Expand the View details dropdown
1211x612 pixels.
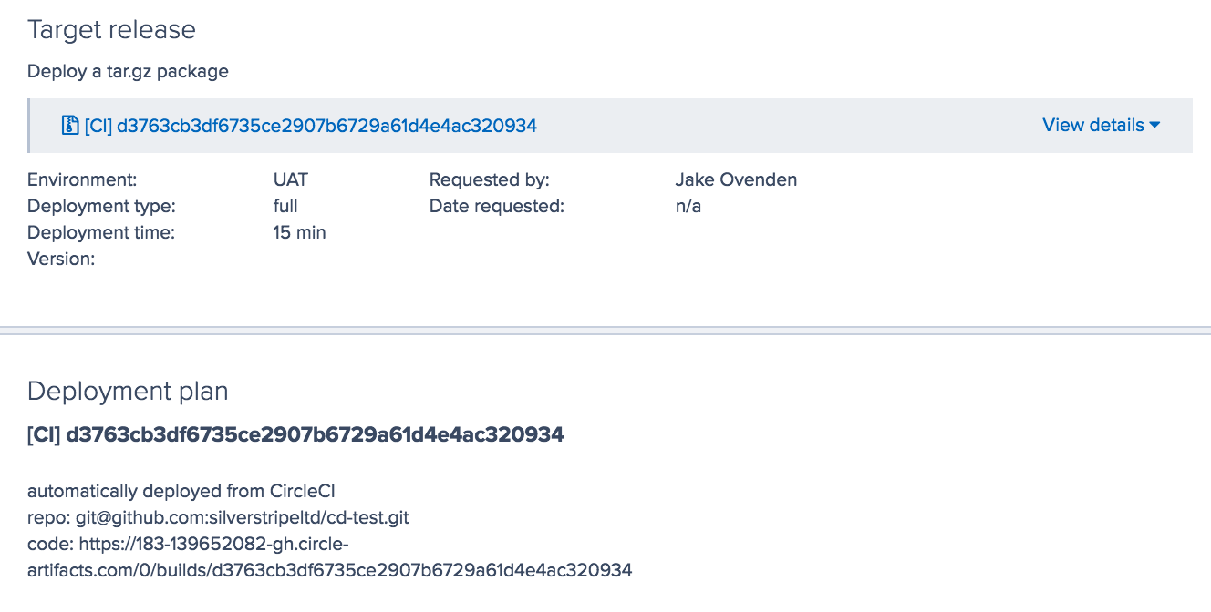(x=1092, y=125)
